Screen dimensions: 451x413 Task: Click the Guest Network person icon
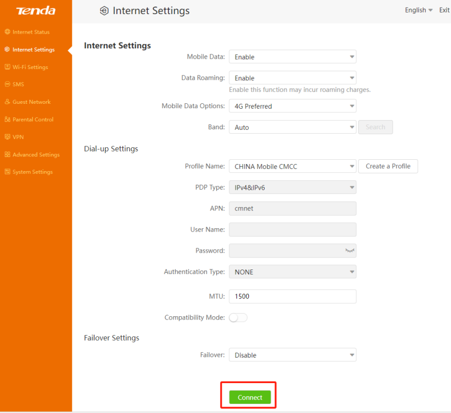[7, 102]
